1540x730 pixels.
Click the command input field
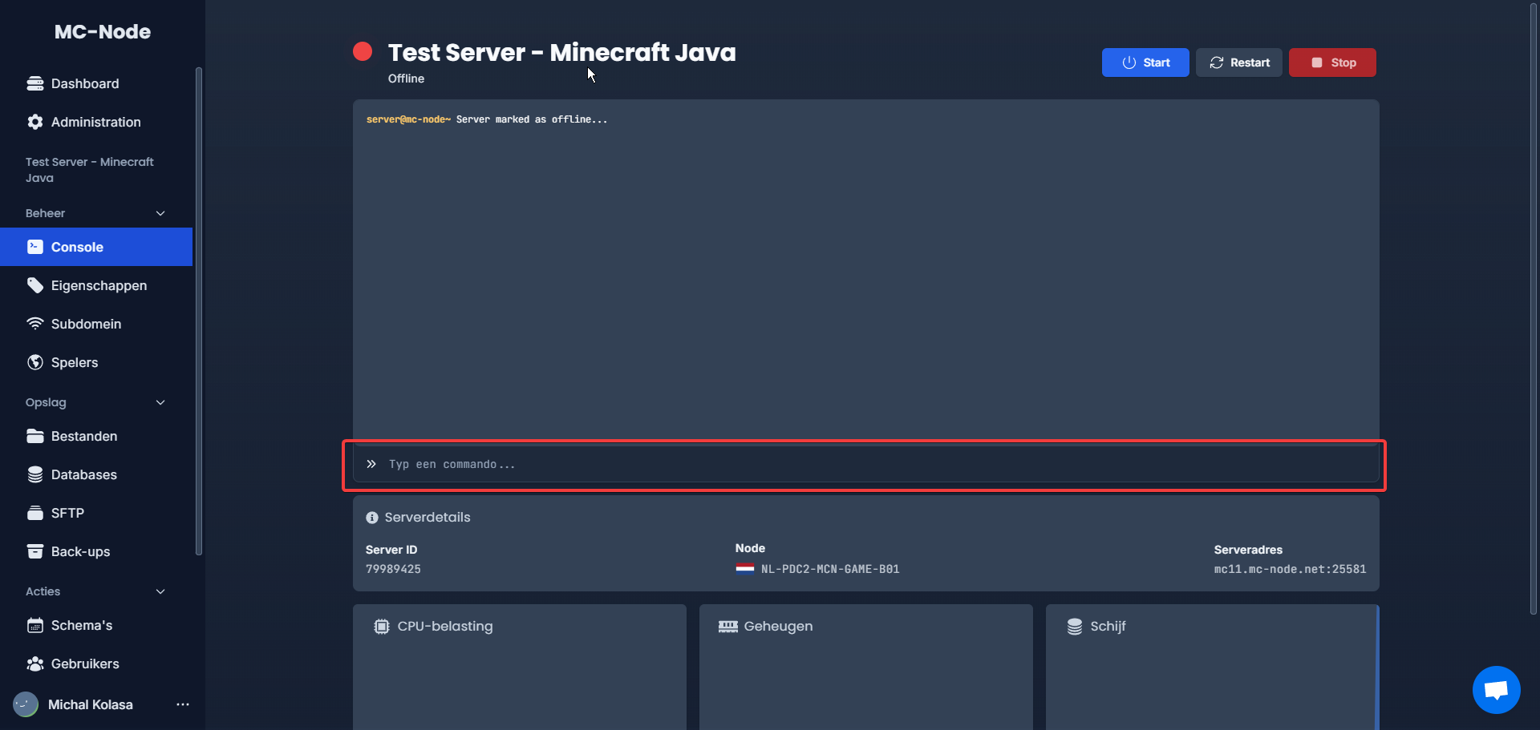[x=866, y=464]
